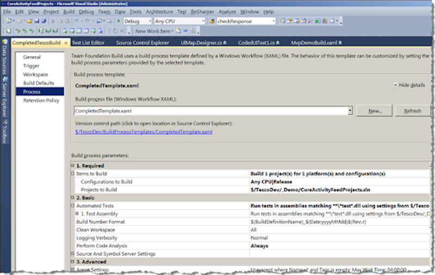Click the Open File folder icon

point(30,21)
